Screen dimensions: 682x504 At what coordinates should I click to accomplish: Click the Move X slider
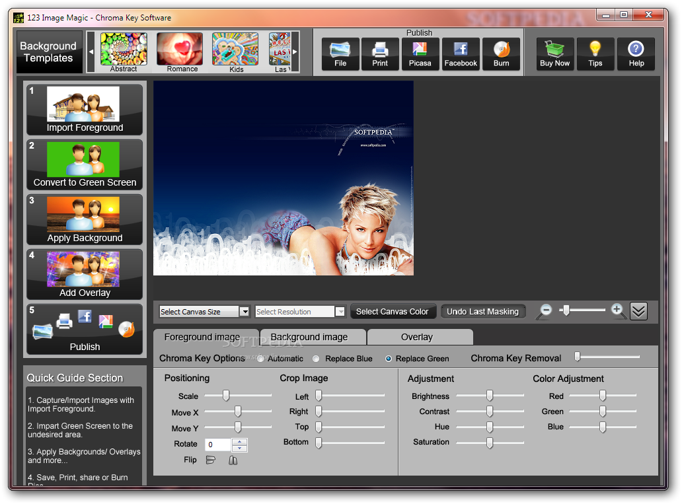pos(238,411)
